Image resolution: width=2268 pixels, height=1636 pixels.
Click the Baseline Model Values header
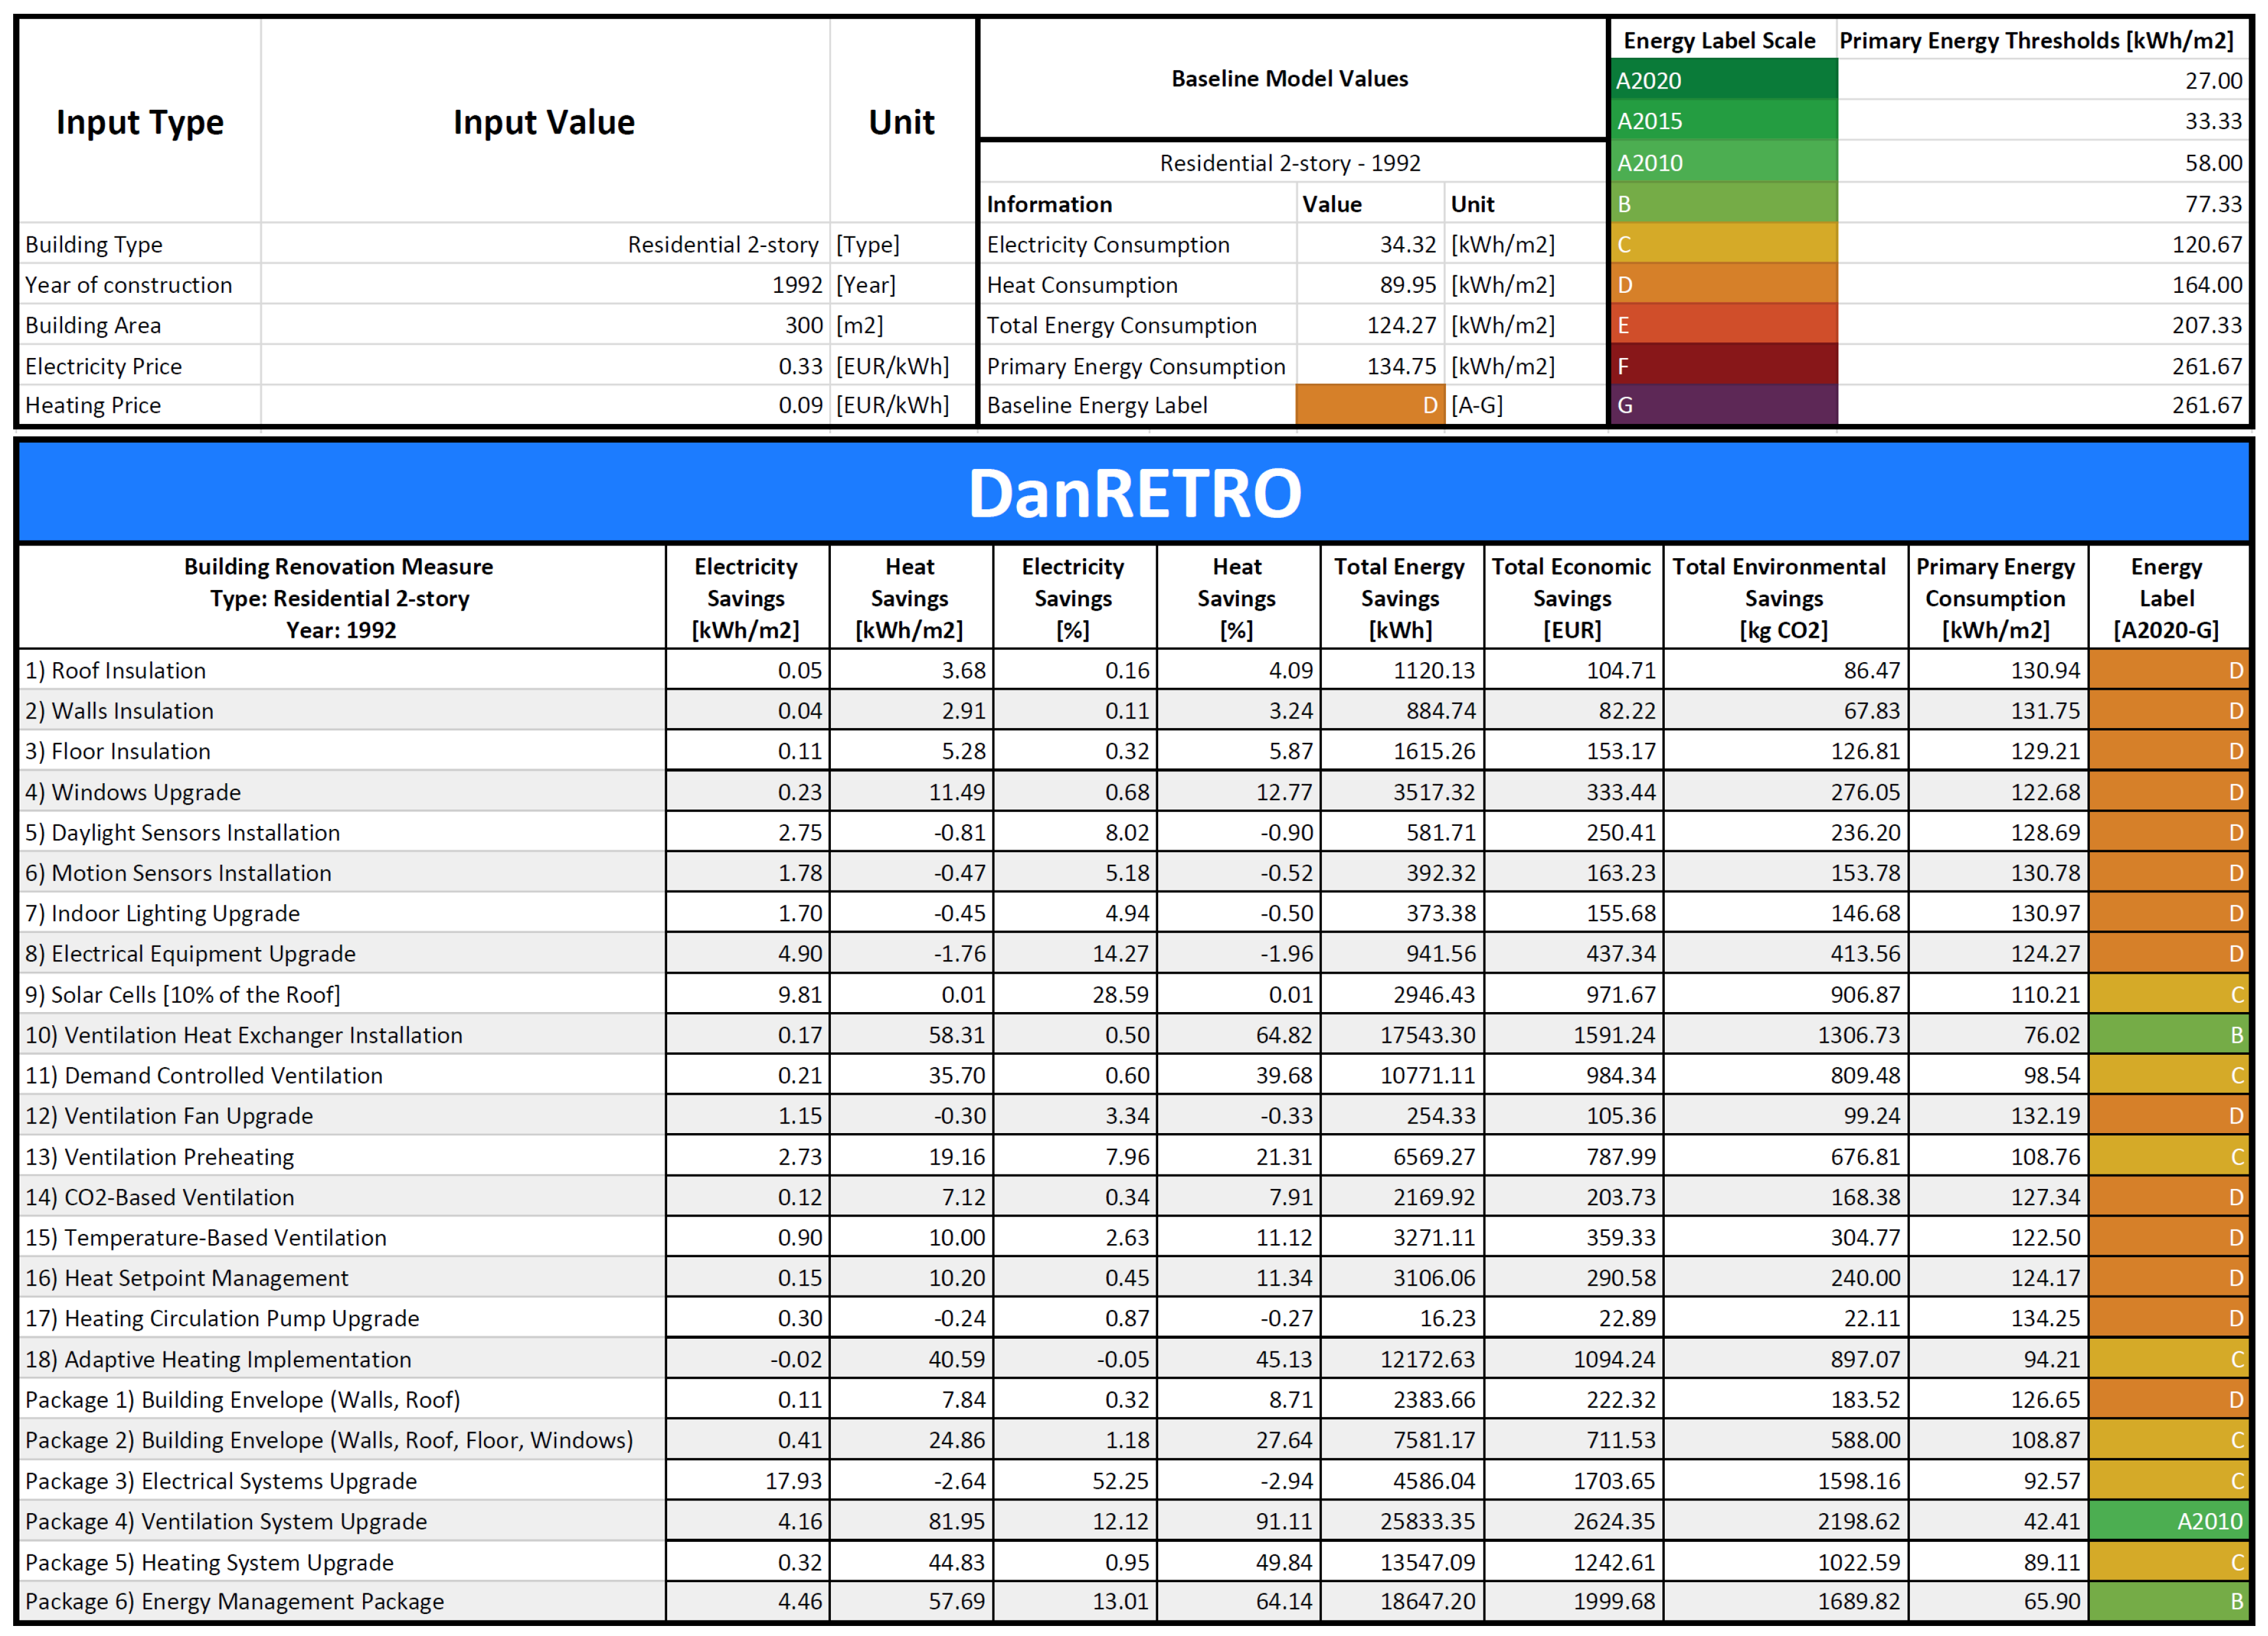coord(1289,78)
